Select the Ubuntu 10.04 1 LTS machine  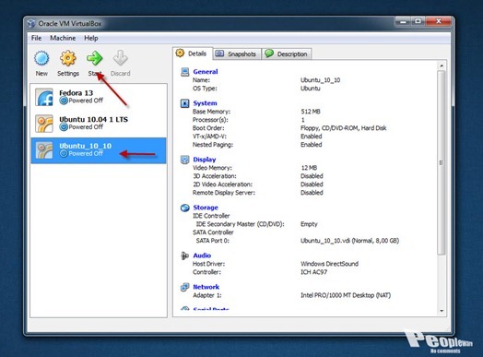(x=99, y=124)
